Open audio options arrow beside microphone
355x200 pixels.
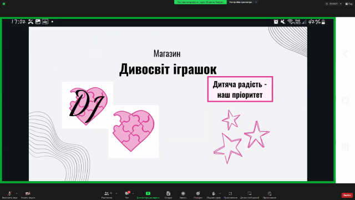[17, 193]
